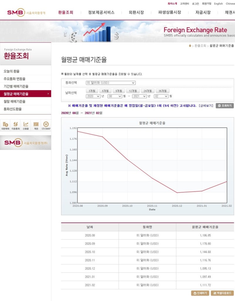This screenshot has height=301, width=235.
Task: Click the 1,097.49 rate value
Action: [205, 277]
